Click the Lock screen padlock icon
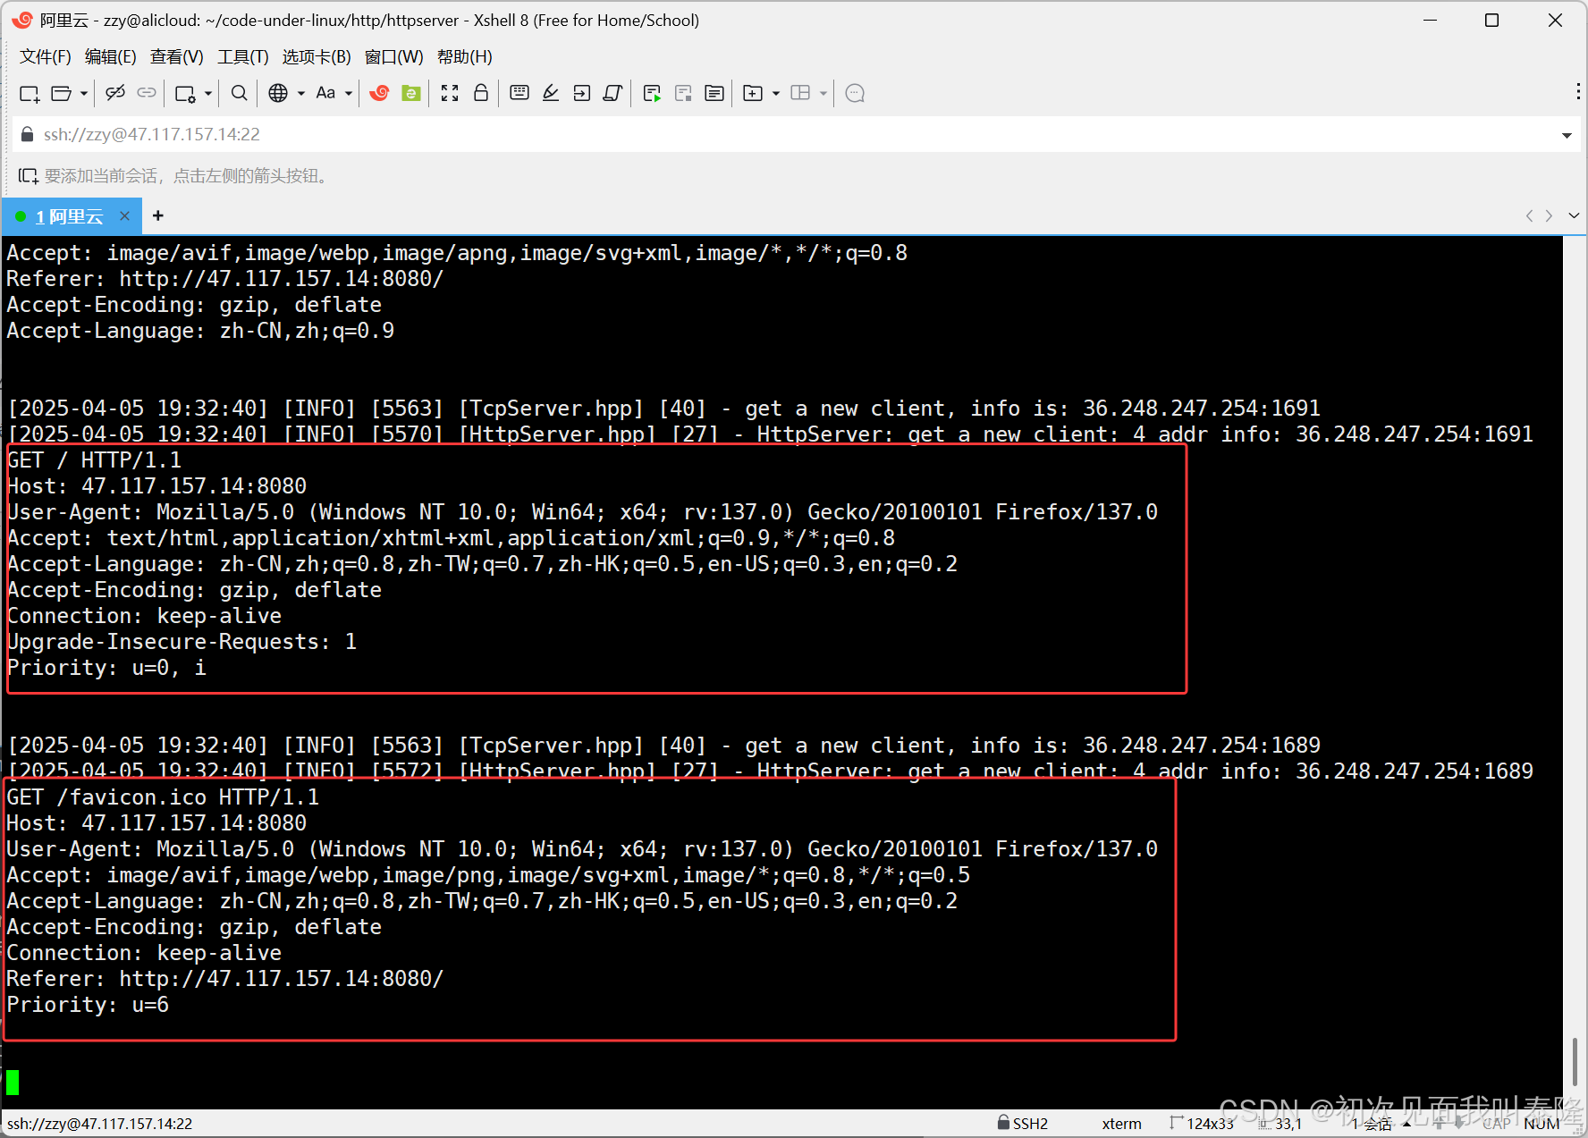 (481, 93)
